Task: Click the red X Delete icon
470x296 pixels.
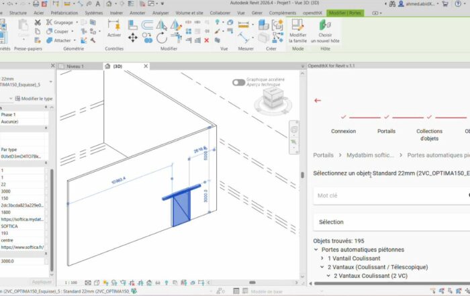Action: pos(207,40)
